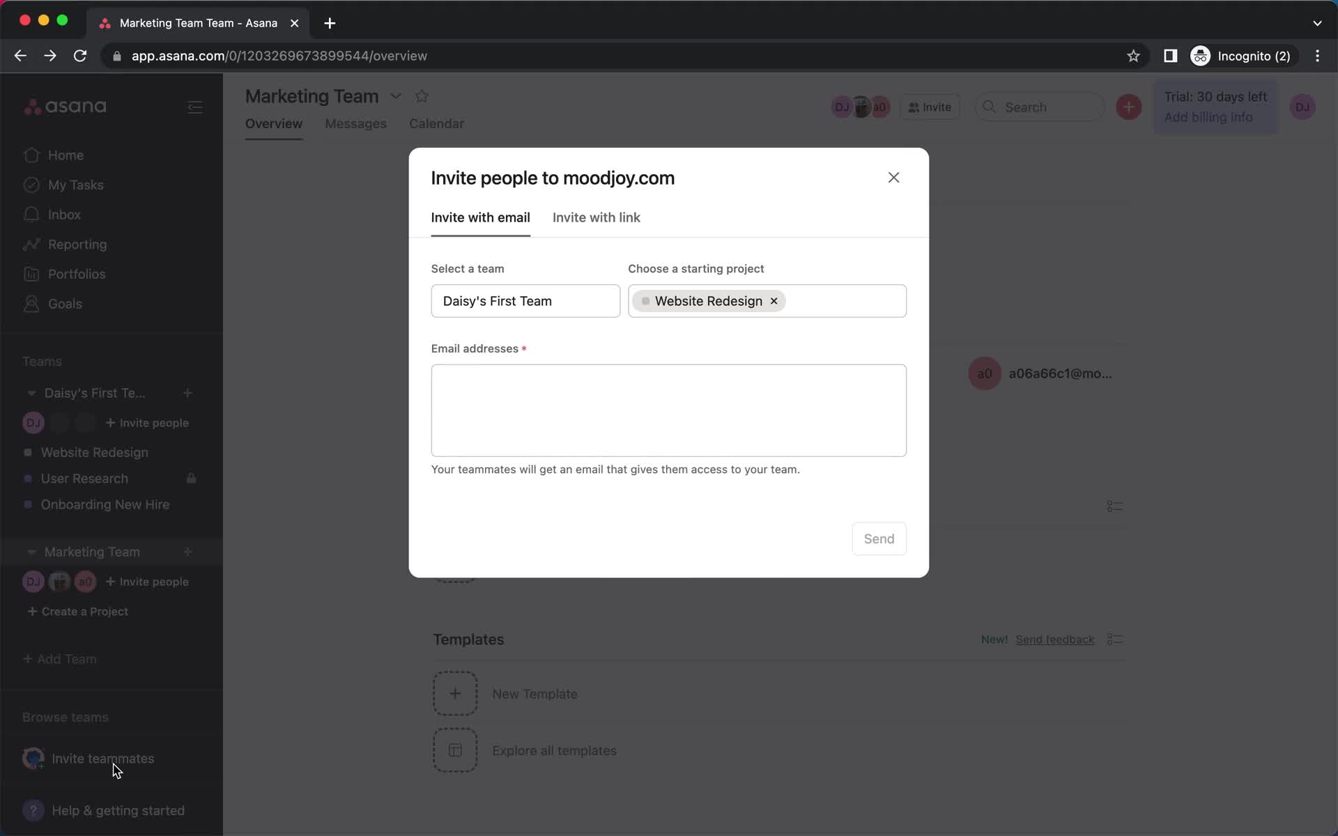Go forward in browser
The height and width of the screenshot is (836, 1338).
point(50,56)
